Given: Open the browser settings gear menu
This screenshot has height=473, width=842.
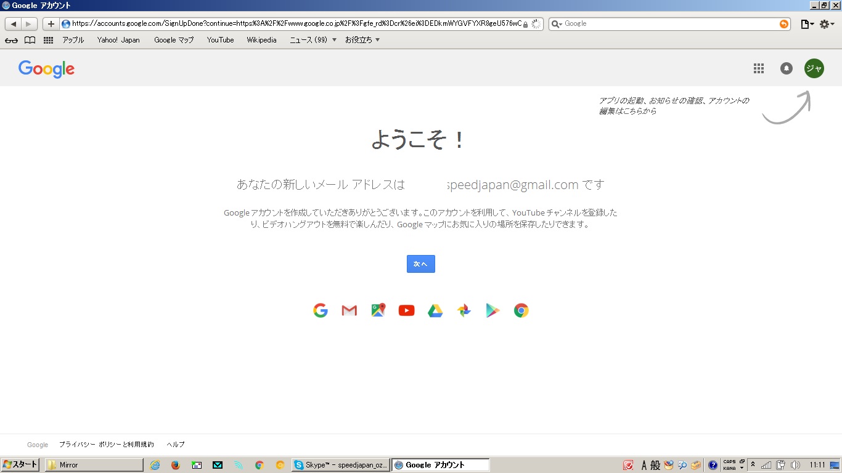Looking at the screenshot, I should point(827,24).
